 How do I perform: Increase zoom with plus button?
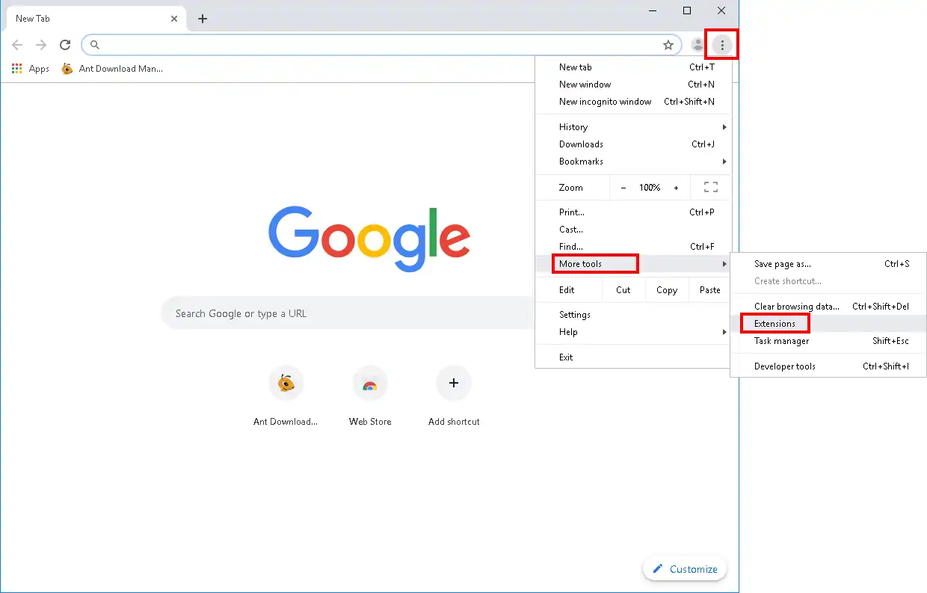click(677, 188)
